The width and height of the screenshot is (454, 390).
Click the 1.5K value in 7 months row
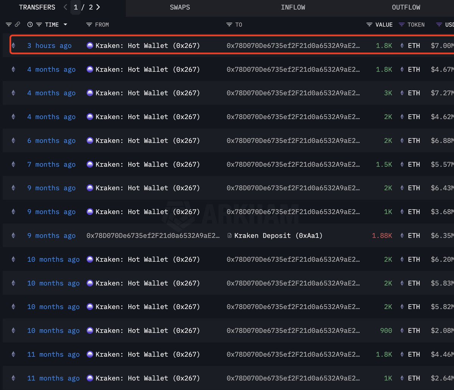coord(384,165)
